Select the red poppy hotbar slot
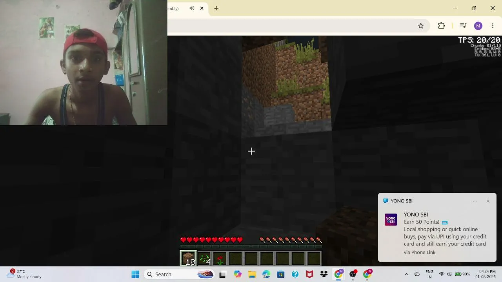This screenshot has width=502, height=282. tap(220, 258)
